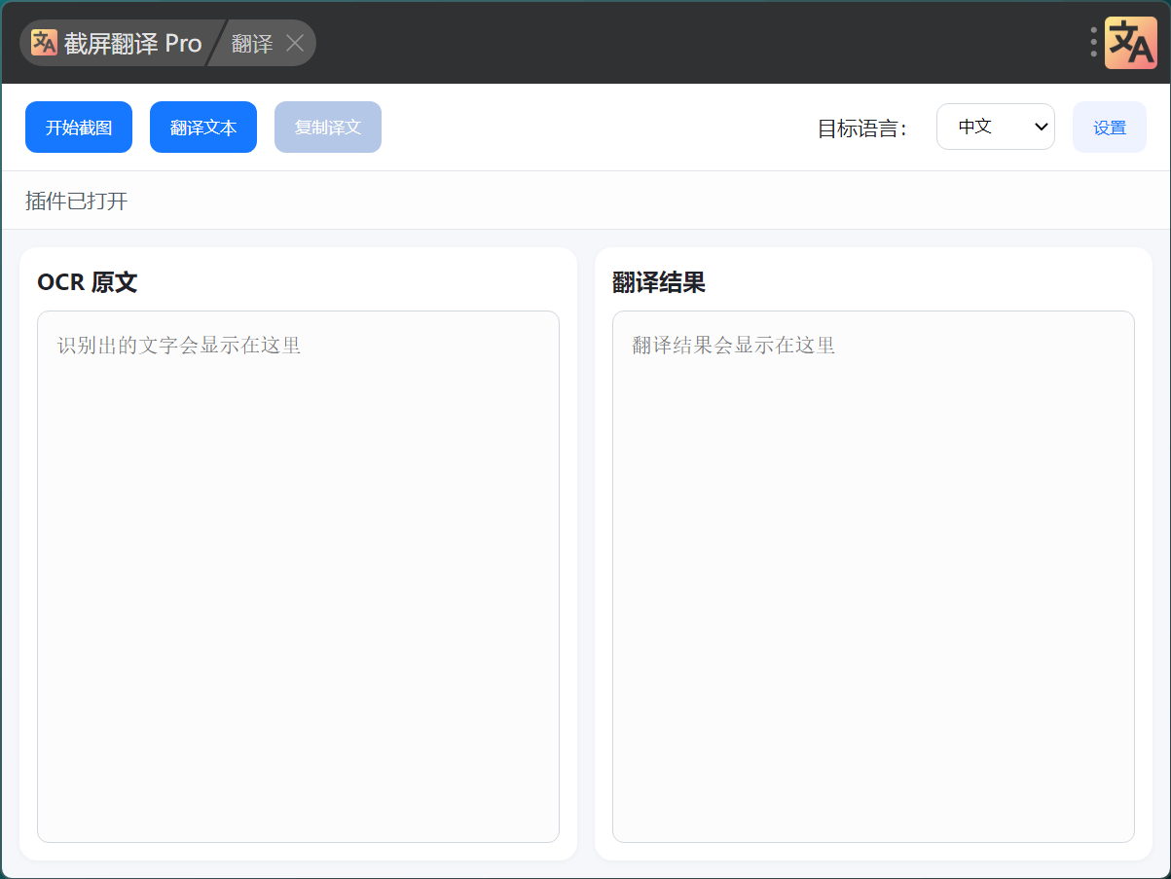
Task: Click the greyed-out 复制译文 button
Action: pyautogui.click(x=328, y=128)
